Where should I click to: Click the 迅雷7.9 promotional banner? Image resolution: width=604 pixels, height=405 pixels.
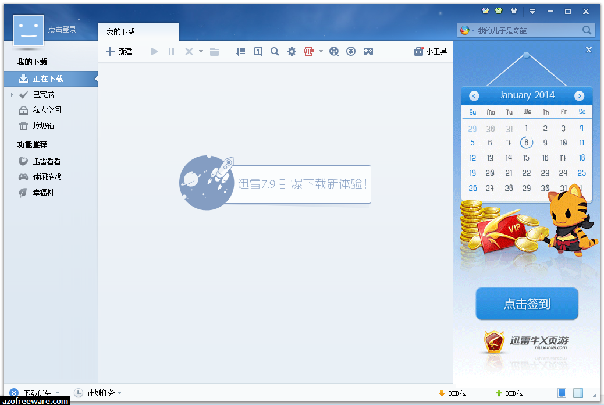click(x=275, y=183)
